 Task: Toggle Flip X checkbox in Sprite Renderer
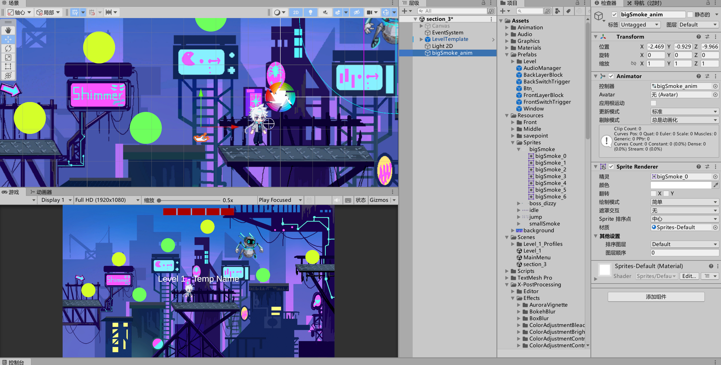653,193
